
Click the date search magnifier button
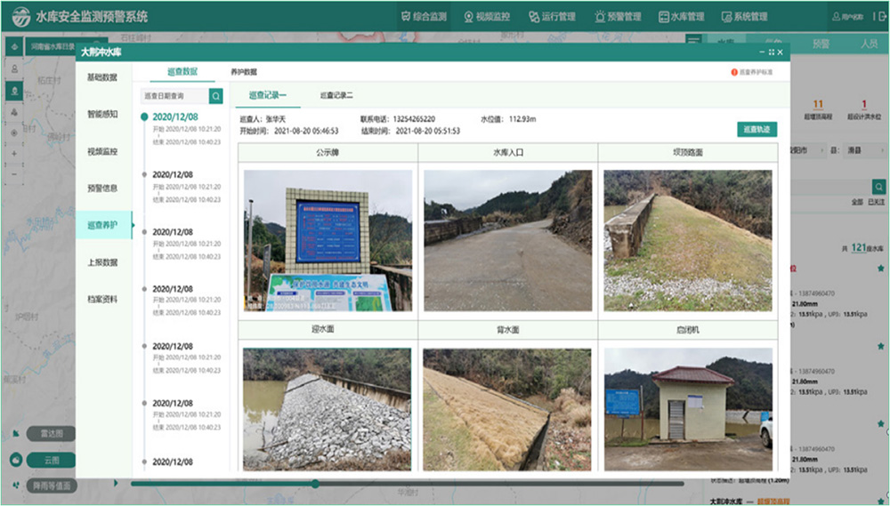(x=215, y=96)
